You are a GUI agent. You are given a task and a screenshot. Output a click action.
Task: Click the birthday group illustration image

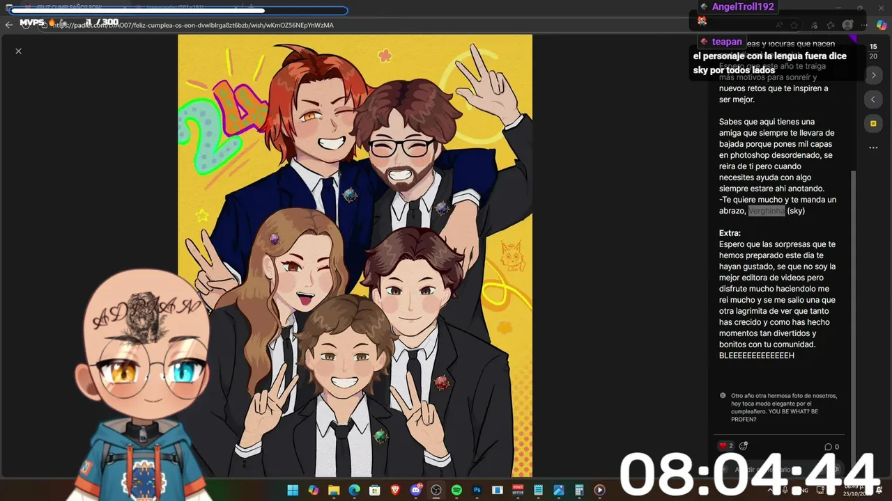pyautogui.click(x=355, y=255)
